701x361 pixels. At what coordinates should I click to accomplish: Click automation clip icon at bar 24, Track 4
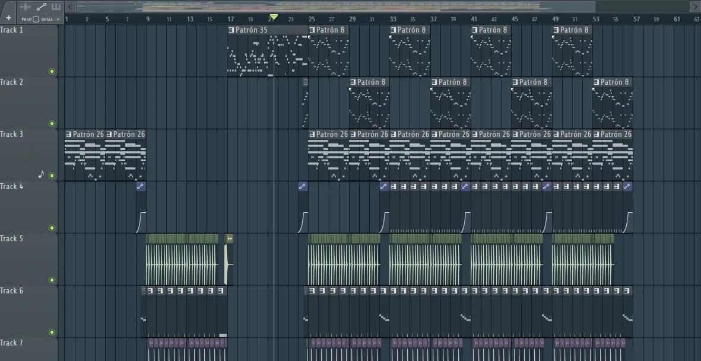303,187
